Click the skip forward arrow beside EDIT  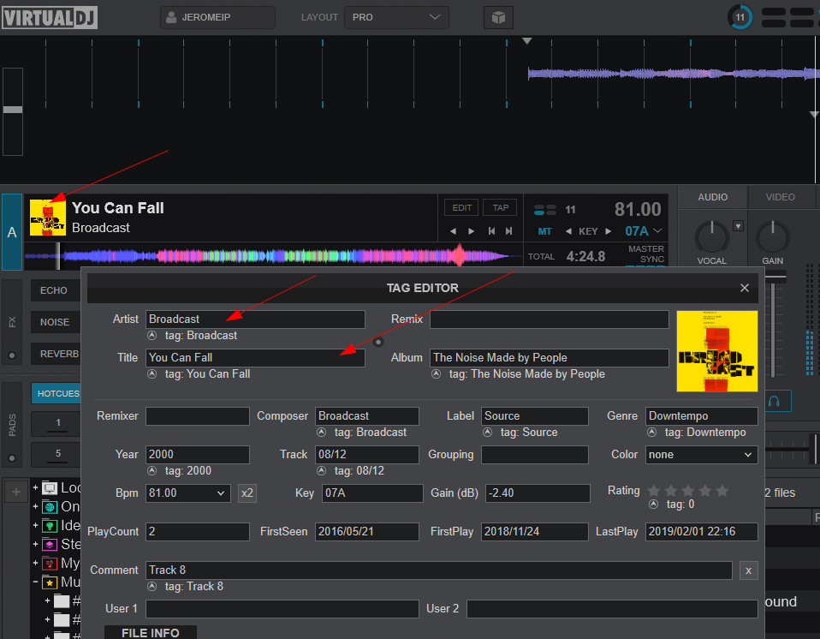[471, 231]
